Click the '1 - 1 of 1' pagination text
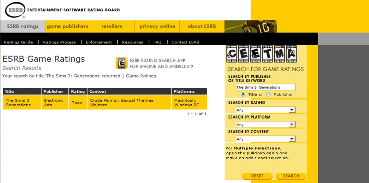Screen dimensions: 369x183 coord(197,114)
